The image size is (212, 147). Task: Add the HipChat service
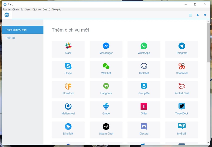[x=144, y=69]
